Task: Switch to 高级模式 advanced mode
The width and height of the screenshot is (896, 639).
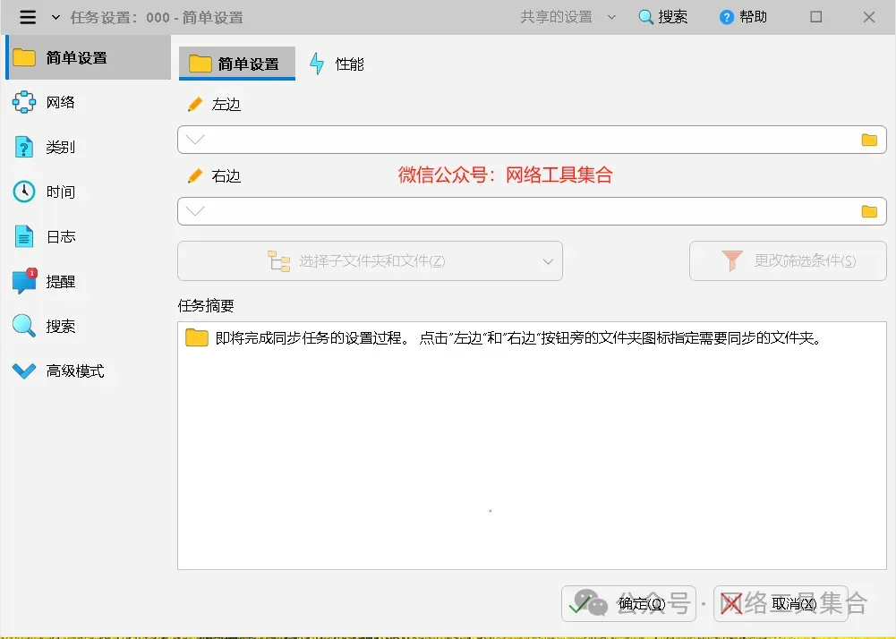Action: point(58,371)
